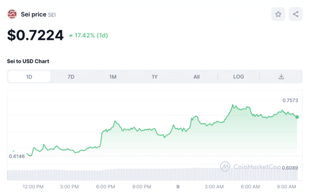Click the 0.6146 open price label
The width and height of the screenshot is (312, 194).
point(17,157)
